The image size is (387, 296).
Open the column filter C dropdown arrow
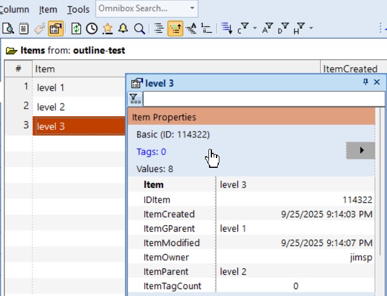255,28
